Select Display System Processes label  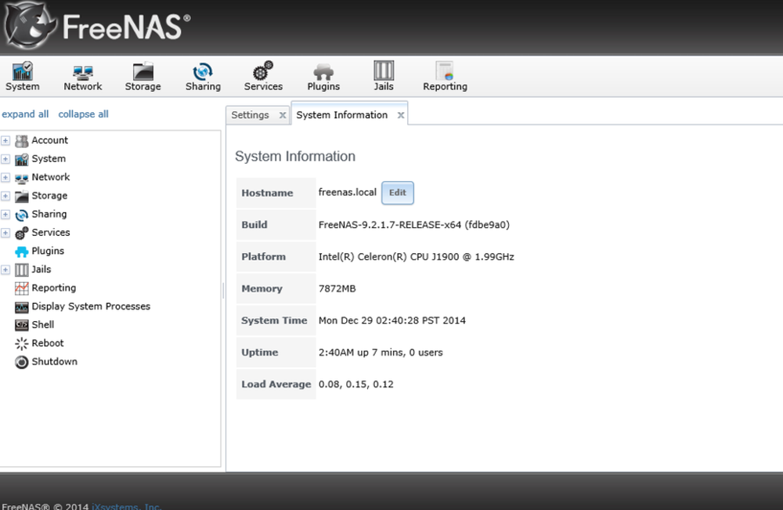pyautogui.click(x=91, y=306)
